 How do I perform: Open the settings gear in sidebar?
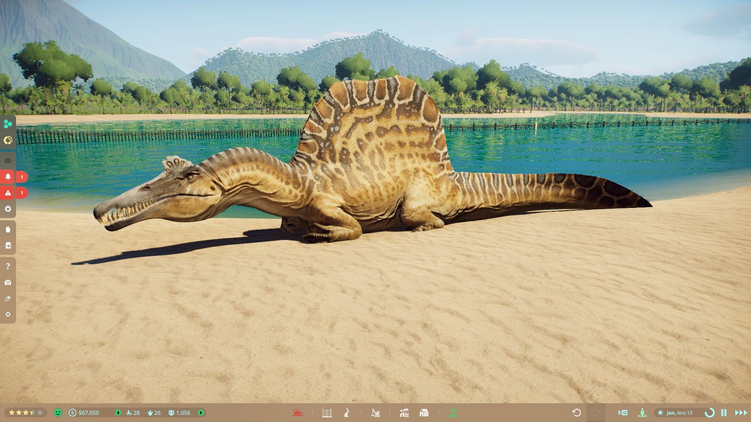point(8,315)
